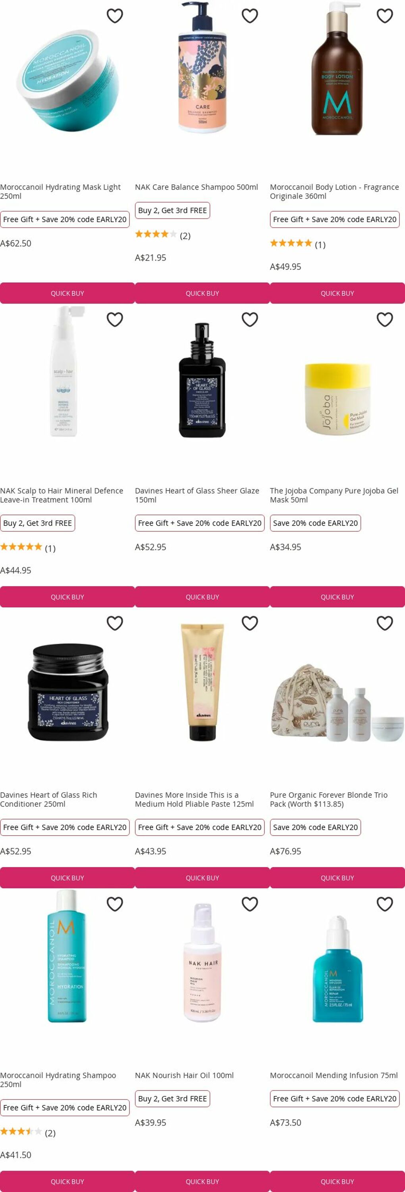Open star rating reviews for Moroccanoil Body Lotion
Viewport: 405px width, 1192px height.
click(298, 244)
